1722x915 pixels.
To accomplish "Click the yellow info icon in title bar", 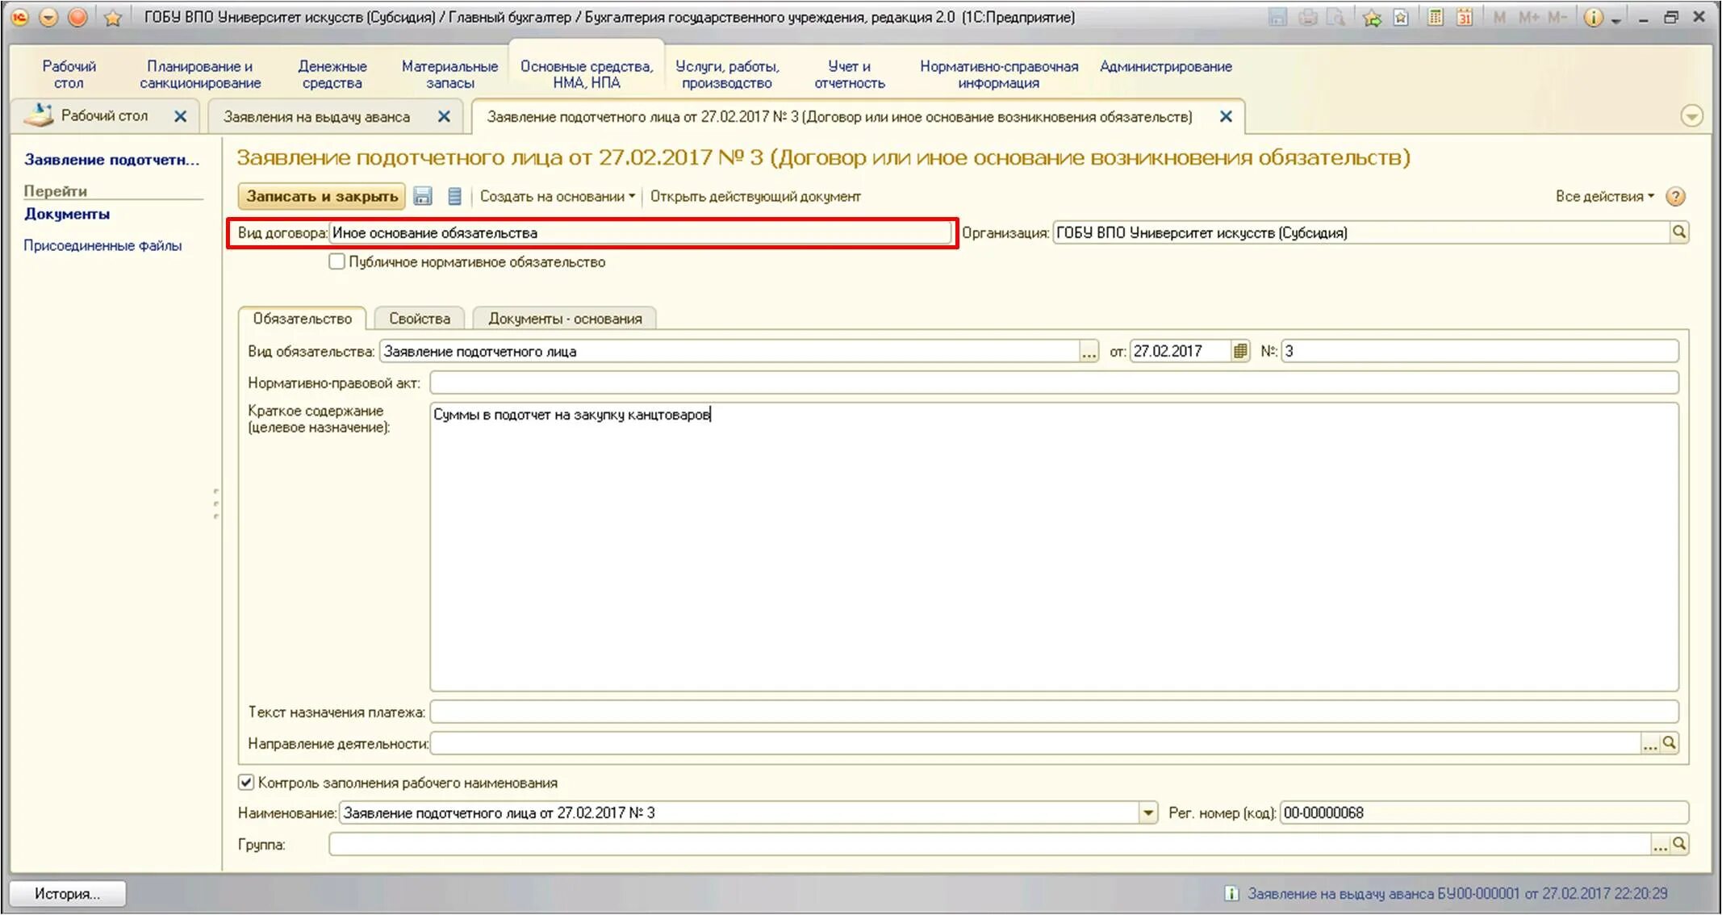I will tap(1593, 17).
